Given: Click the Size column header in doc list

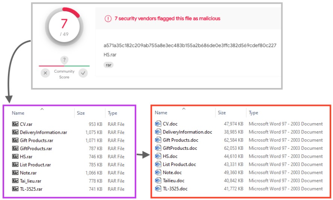Looking at the screenshot, I should click(x=222, y=113).
